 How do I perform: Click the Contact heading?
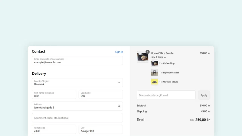pyautogui.click(x=39, y=51)
